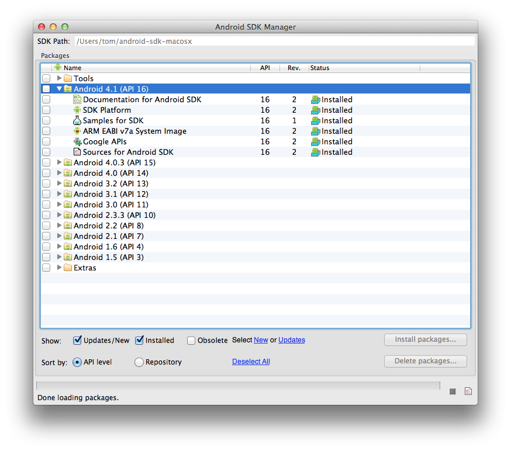
Task: Click the Google APIs plus icon
Action: 77,141
